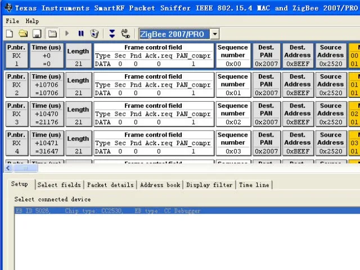Click the Select connected device label

pyautogui.click(x=52, y=199)
